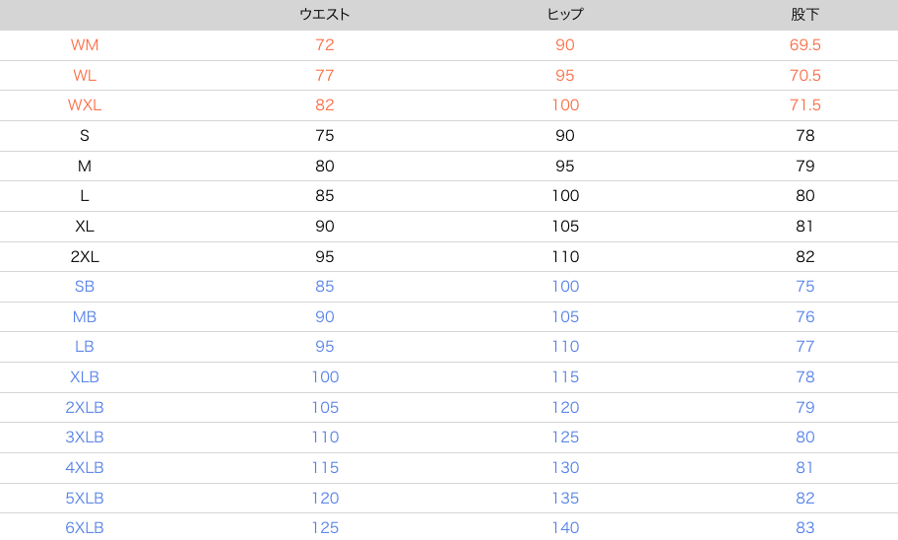Click the 69.5 inseam value for WM

[x=804, y=44]
